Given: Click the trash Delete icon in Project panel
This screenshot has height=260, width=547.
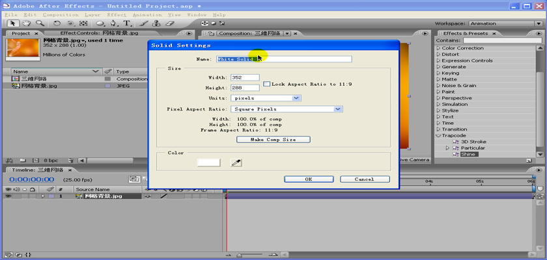Looking at the screenshot, I should click(71, 161).
